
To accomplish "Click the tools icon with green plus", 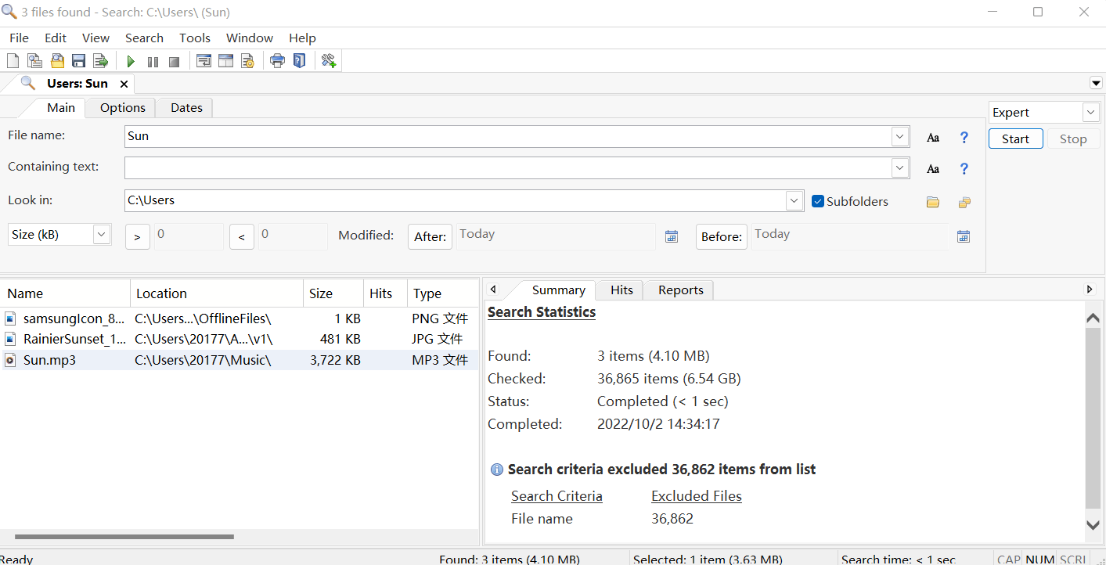I will click(x=329, y=61).
